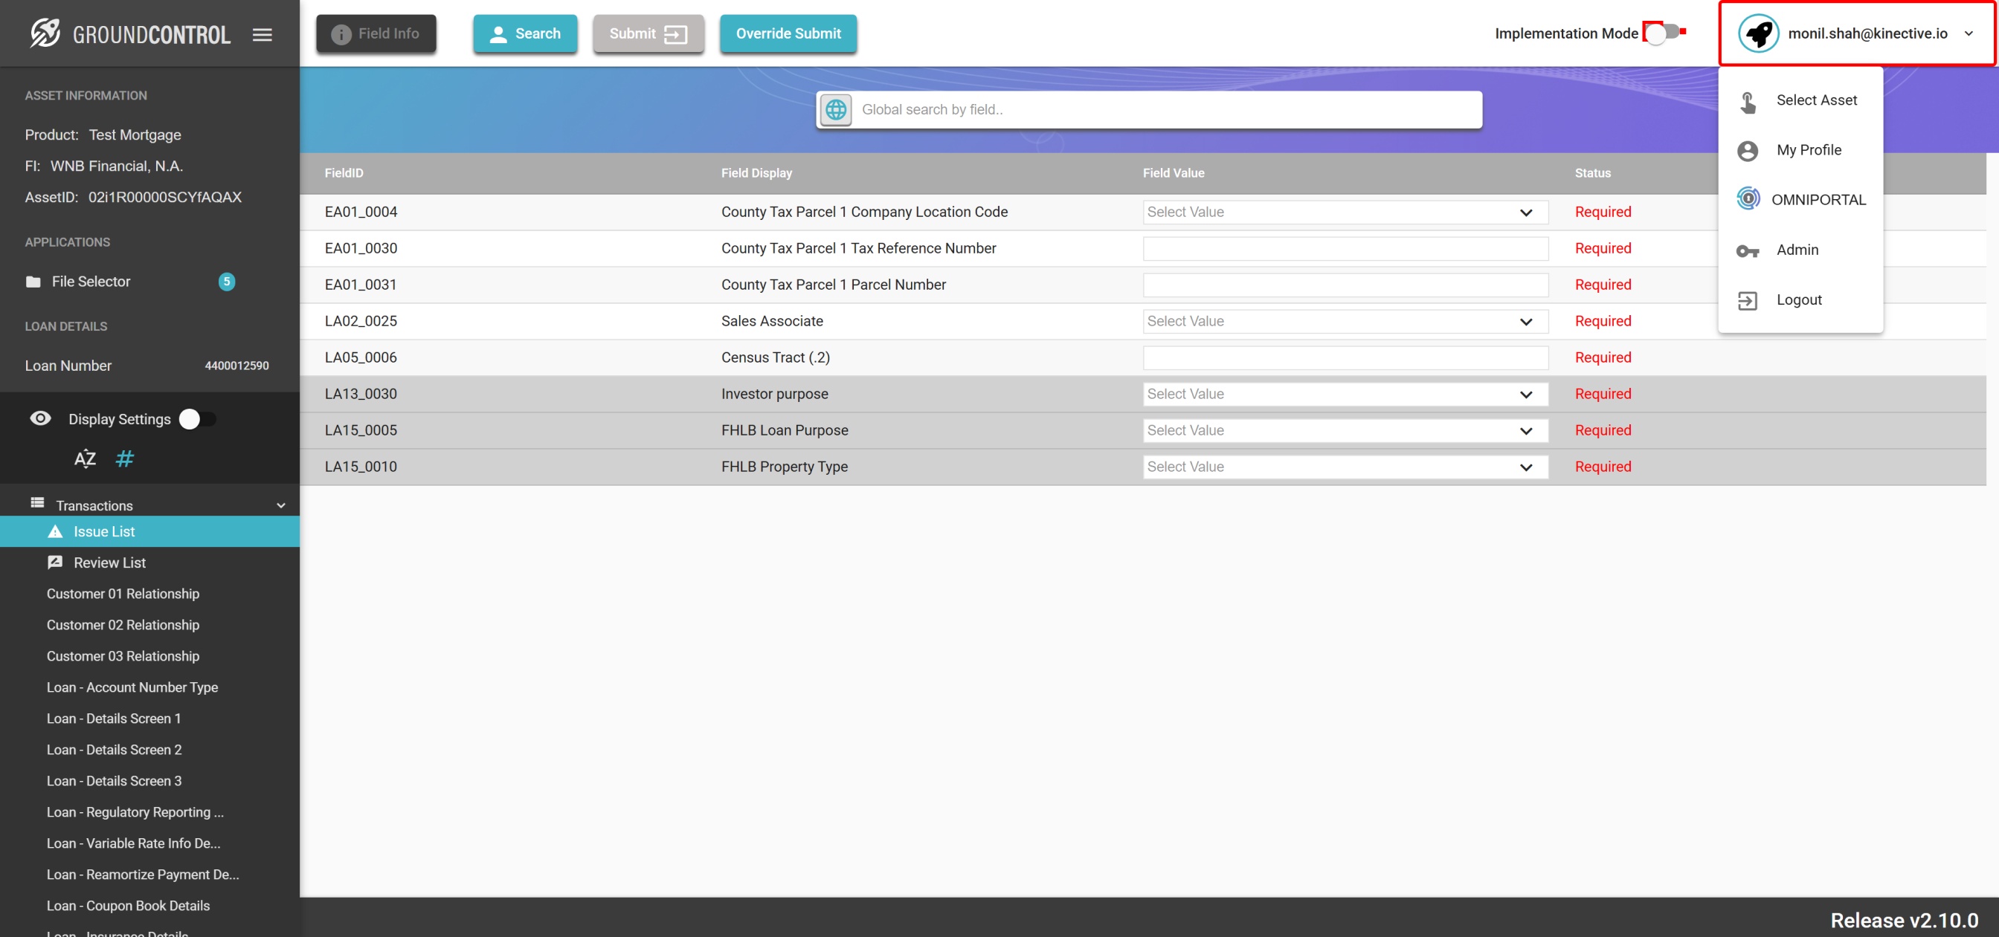Collapse the Transactions section chevron
Image resolution: width=1999 pixels, height=937 pixels.
(281, 506)
